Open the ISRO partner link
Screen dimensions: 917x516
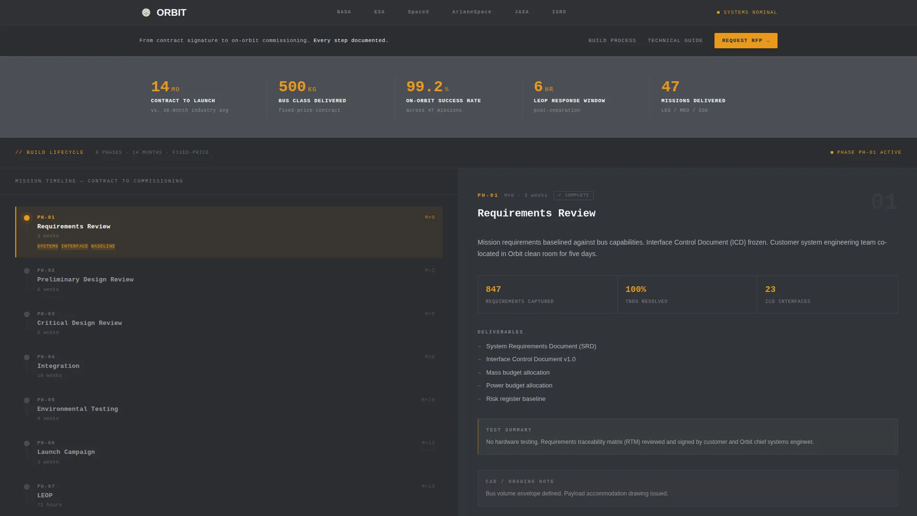point(559,12)
